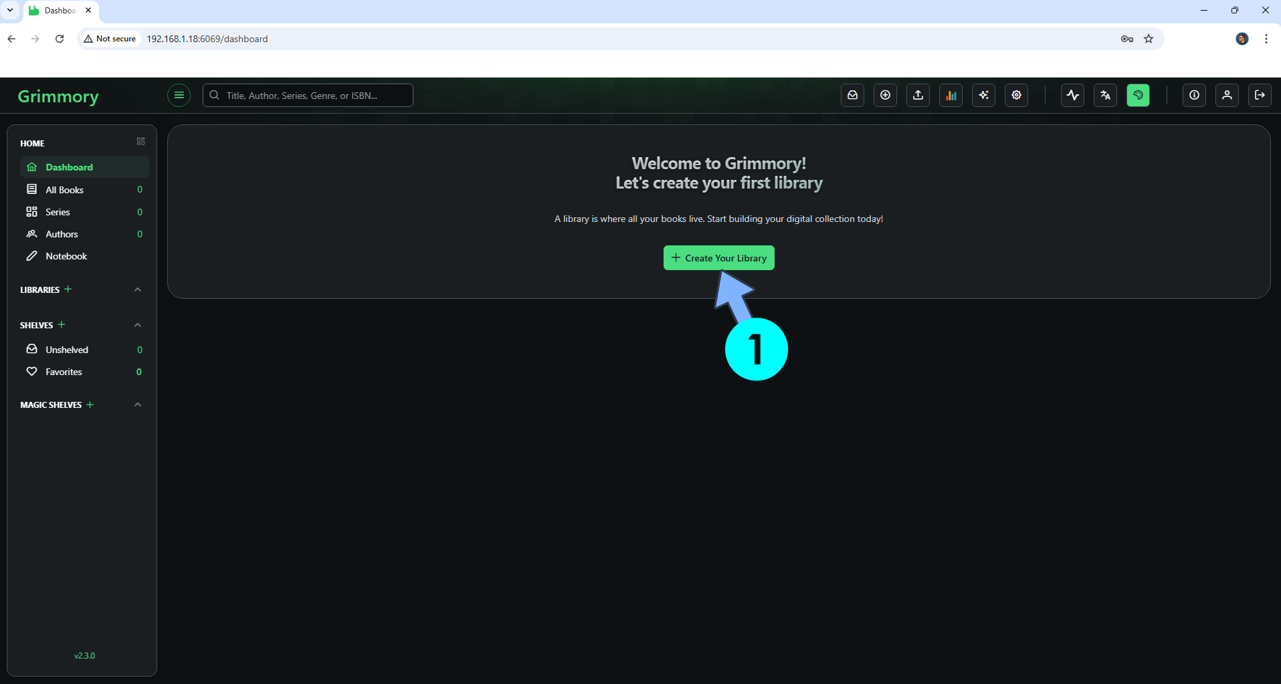Click the activity pulse icon
1281x684 pixels.
pyautogui.click(x=1072, y=95)
